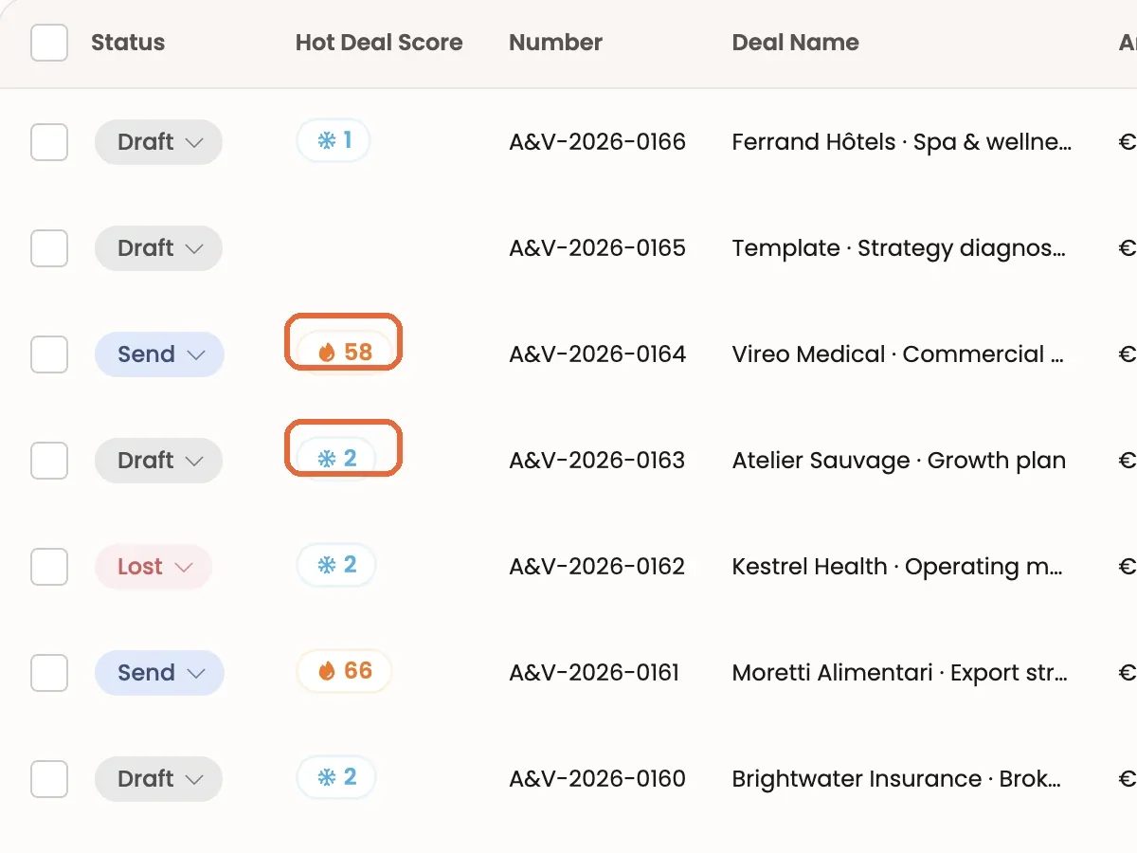The width and height of the screenshot is (1137, 853).
Task: Click the snowflake icon in Atelier Sauvage row
Action: pos(327,460)
